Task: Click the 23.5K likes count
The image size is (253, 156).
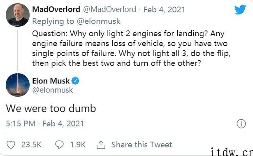Action: click(31, 144)
